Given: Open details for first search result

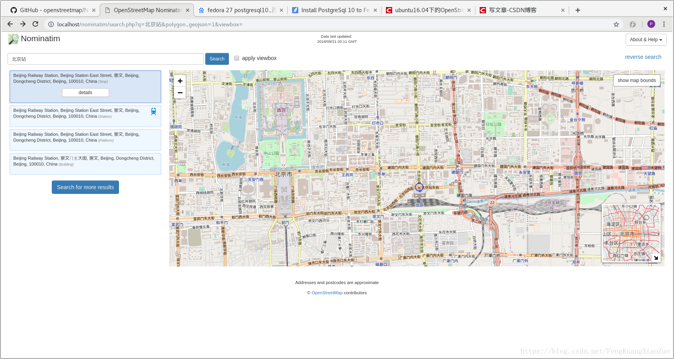Looking at the screenshot, I should point(85,93).
